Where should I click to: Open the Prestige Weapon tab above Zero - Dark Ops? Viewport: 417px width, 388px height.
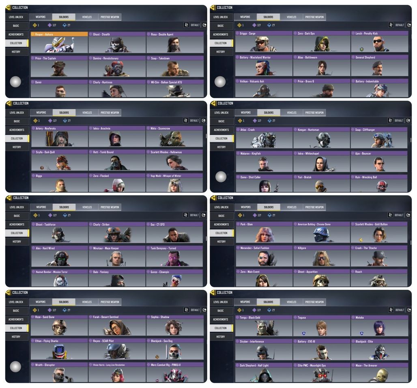tap(314, 17)
